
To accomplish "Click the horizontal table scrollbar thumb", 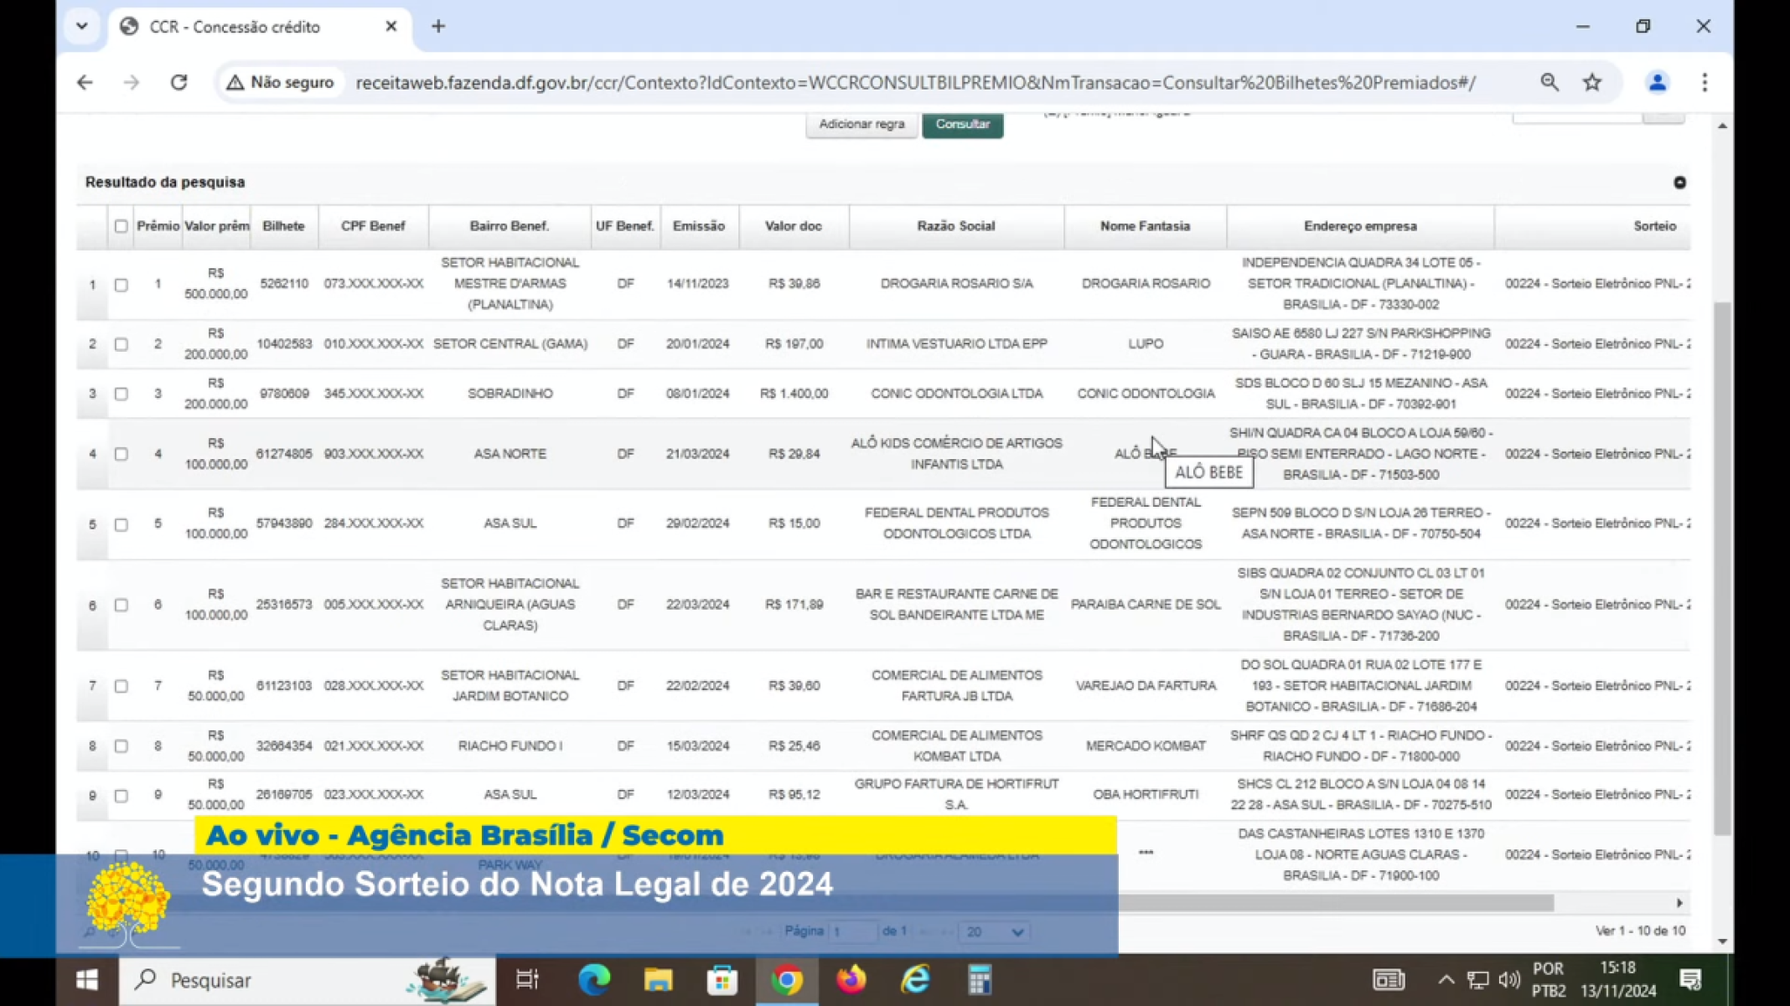I will tap(1336, 903).
